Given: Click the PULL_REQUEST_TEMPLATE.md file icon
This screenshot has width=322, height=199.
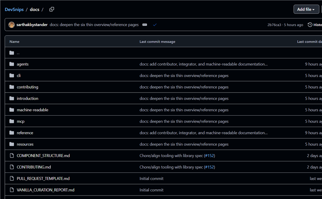Looking at the screenshot, I should pos(12,178).
